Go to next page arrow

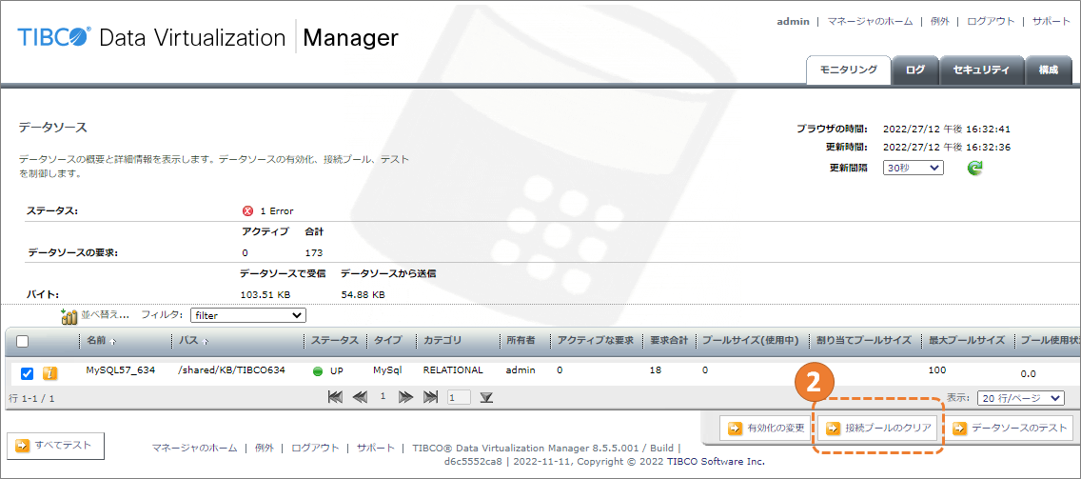click(x=405, y=397)
